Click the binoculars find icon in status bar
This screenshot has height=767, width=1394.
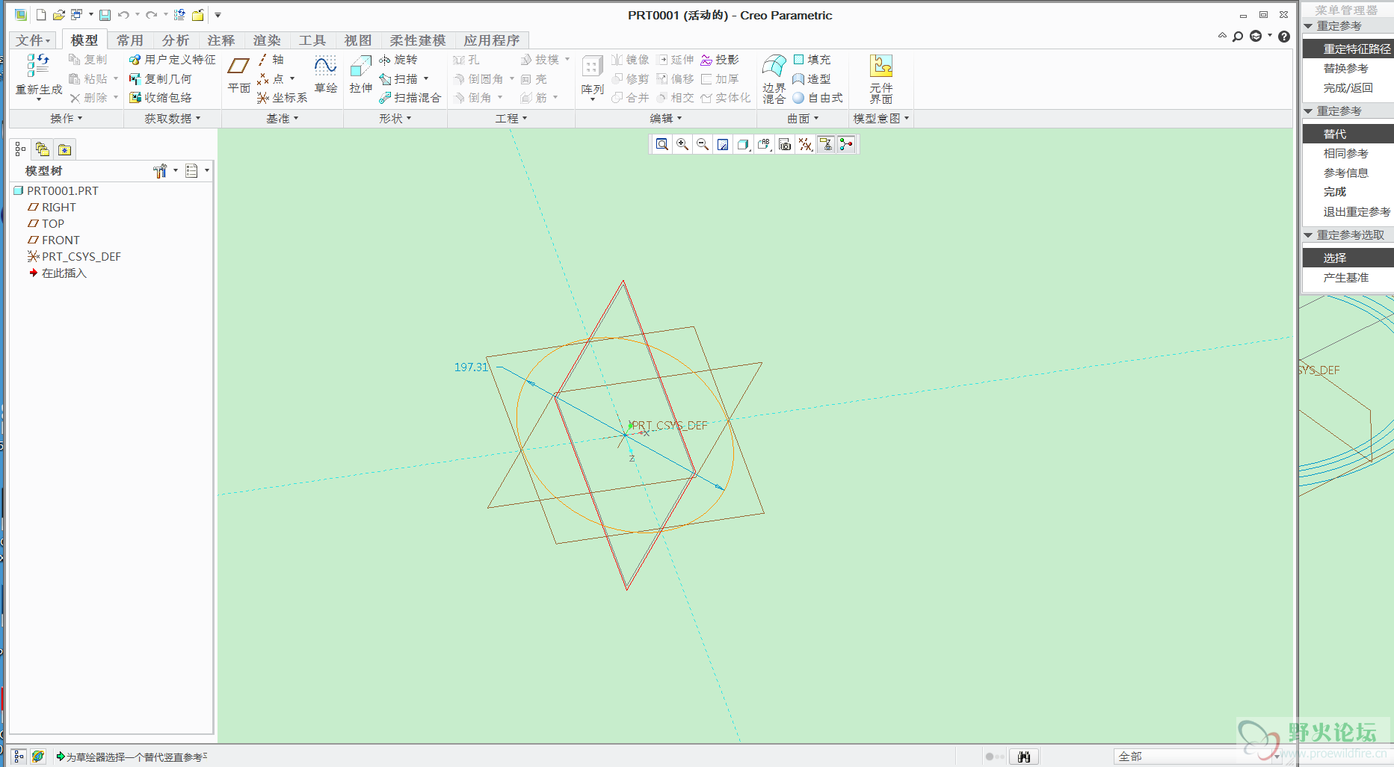pyautogui.click(x=1024, y=757)
